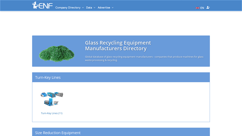
Task: Expand the Advertise dropdown arrow
Action: [x=113, y=8]
